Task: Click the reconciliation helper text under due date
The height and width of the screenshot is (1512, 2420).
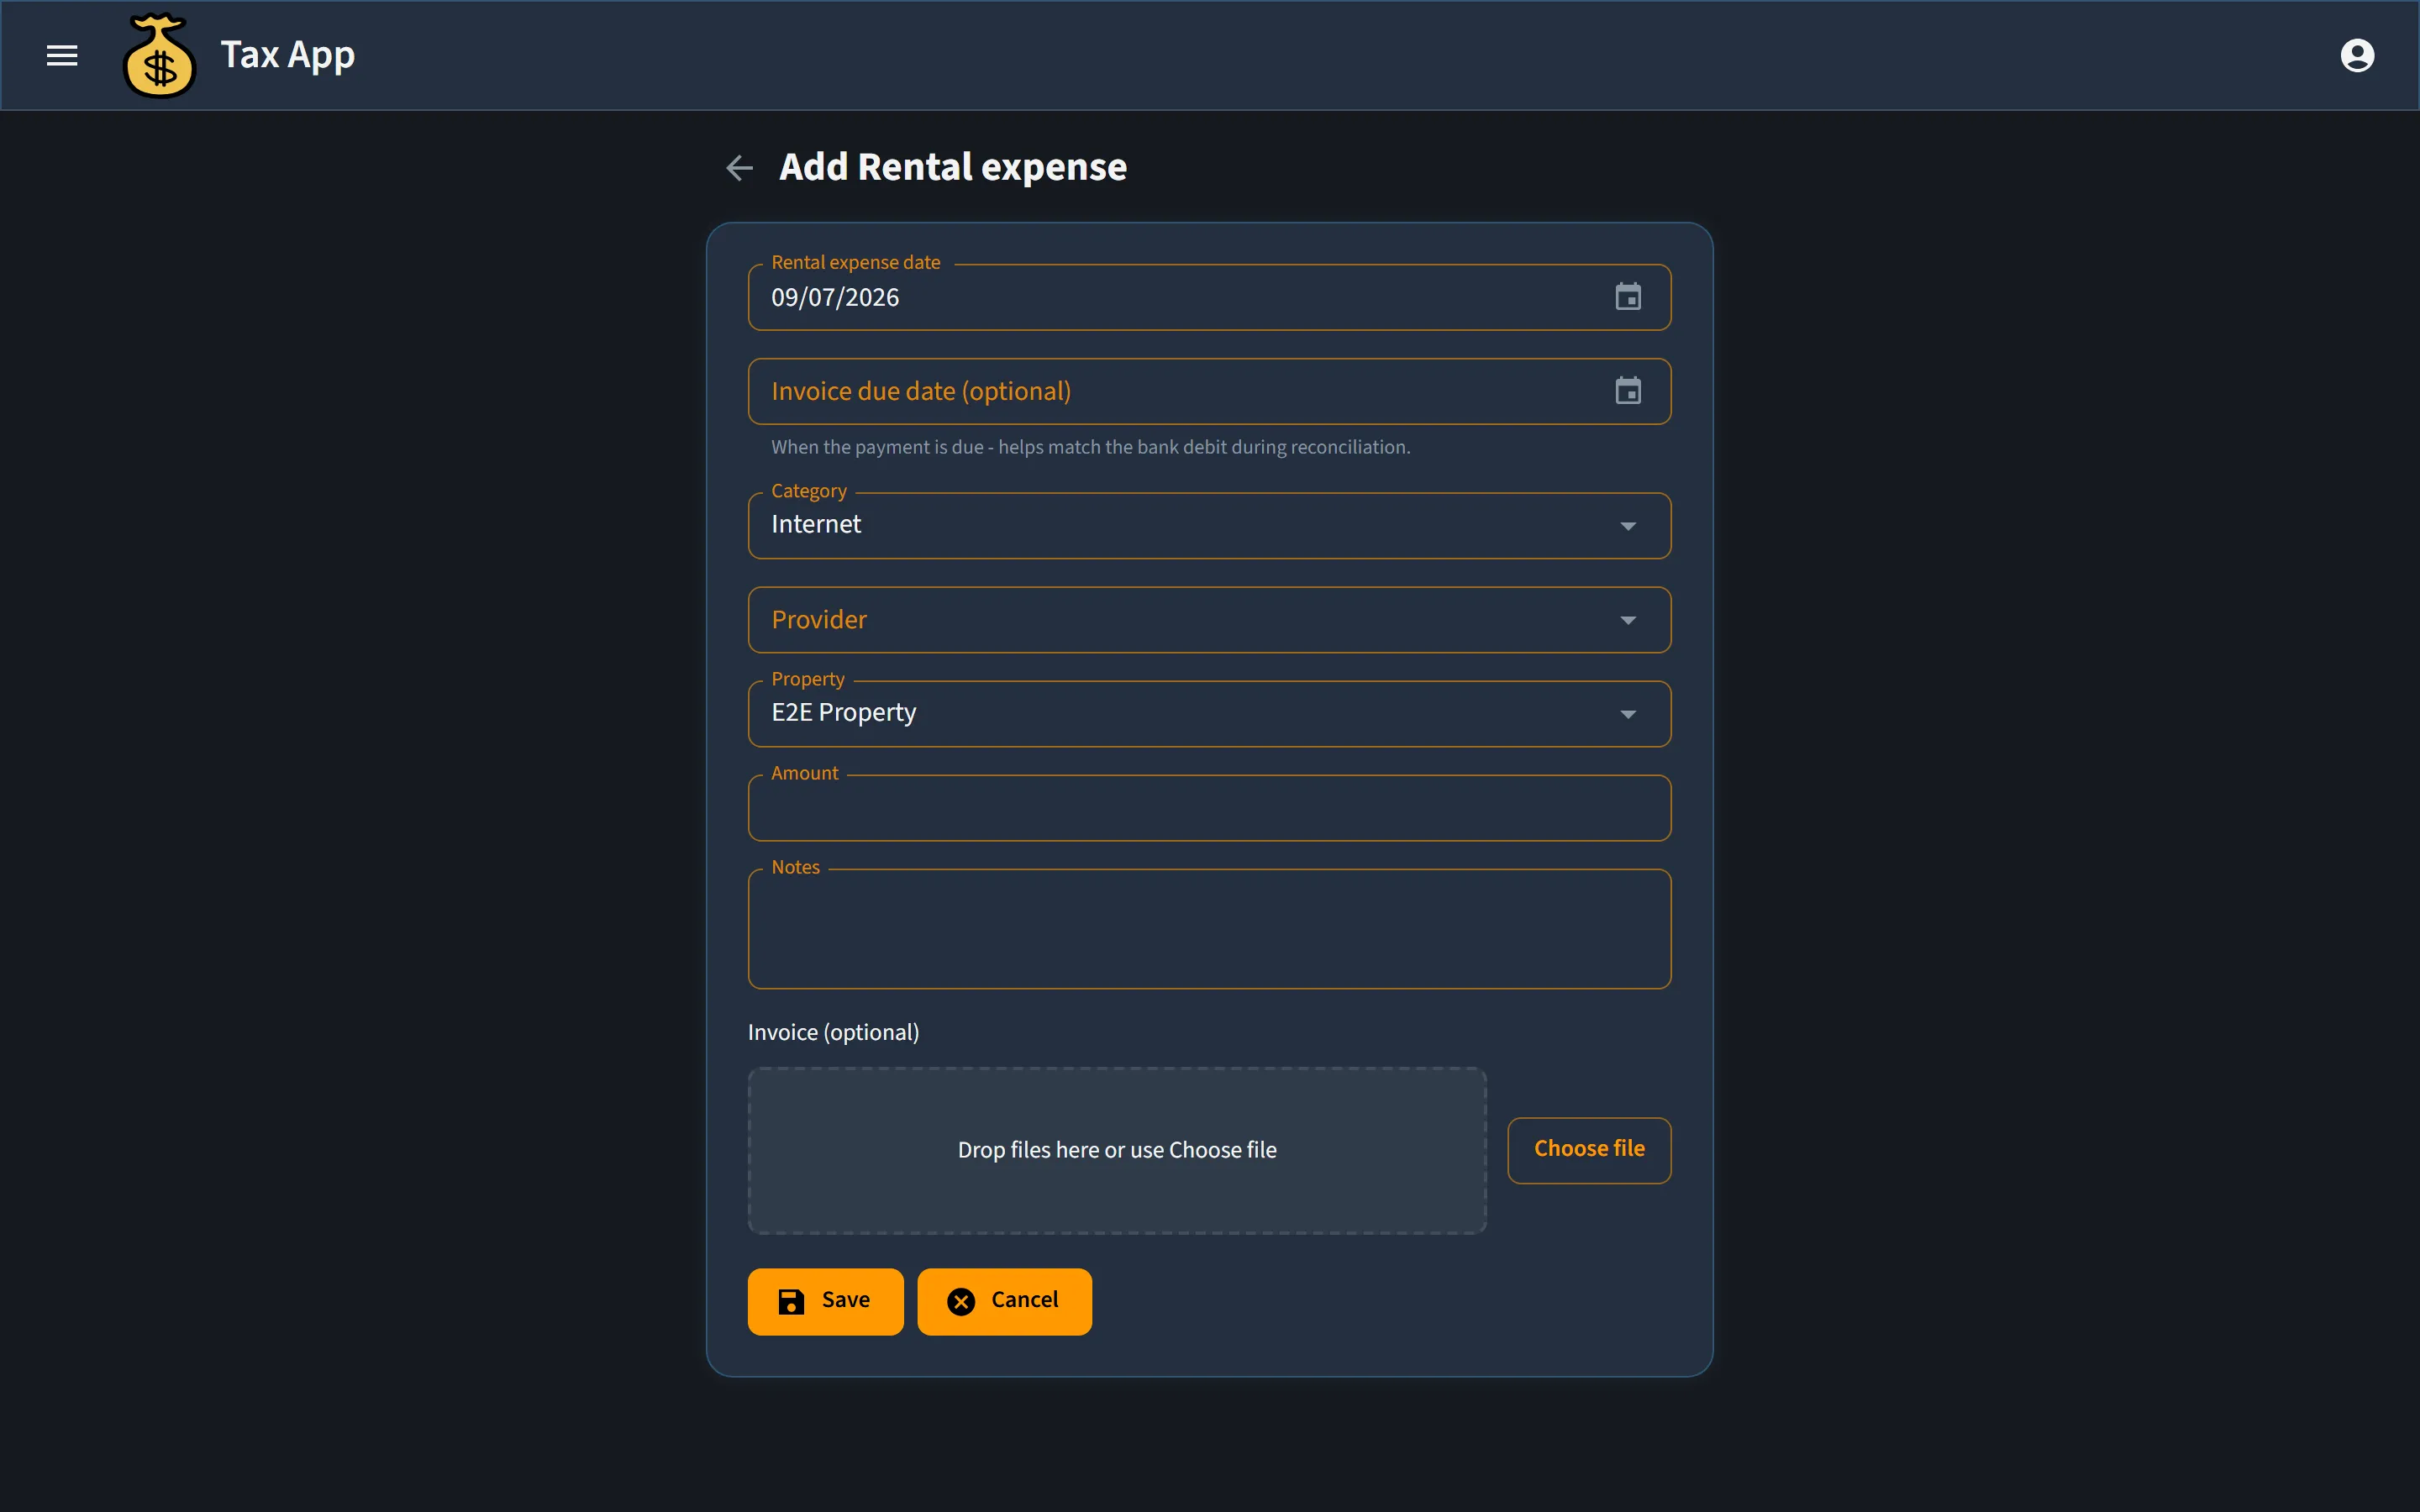Action: (1090, 447)
